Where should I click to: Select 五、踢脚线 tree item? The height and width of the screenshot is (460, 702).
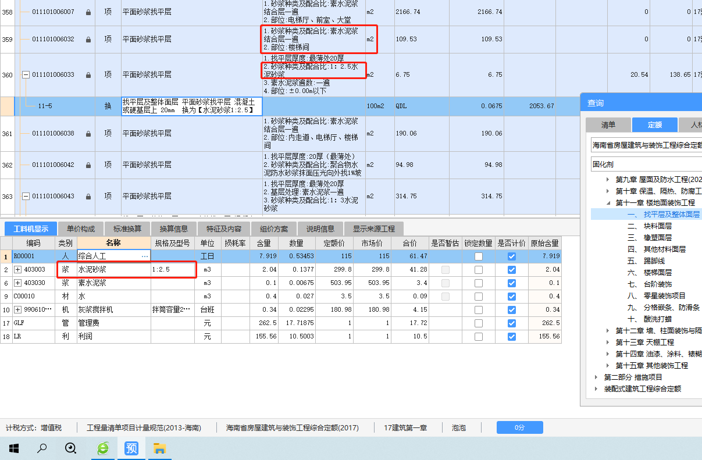pyautogui.click(x=646, y=261)
